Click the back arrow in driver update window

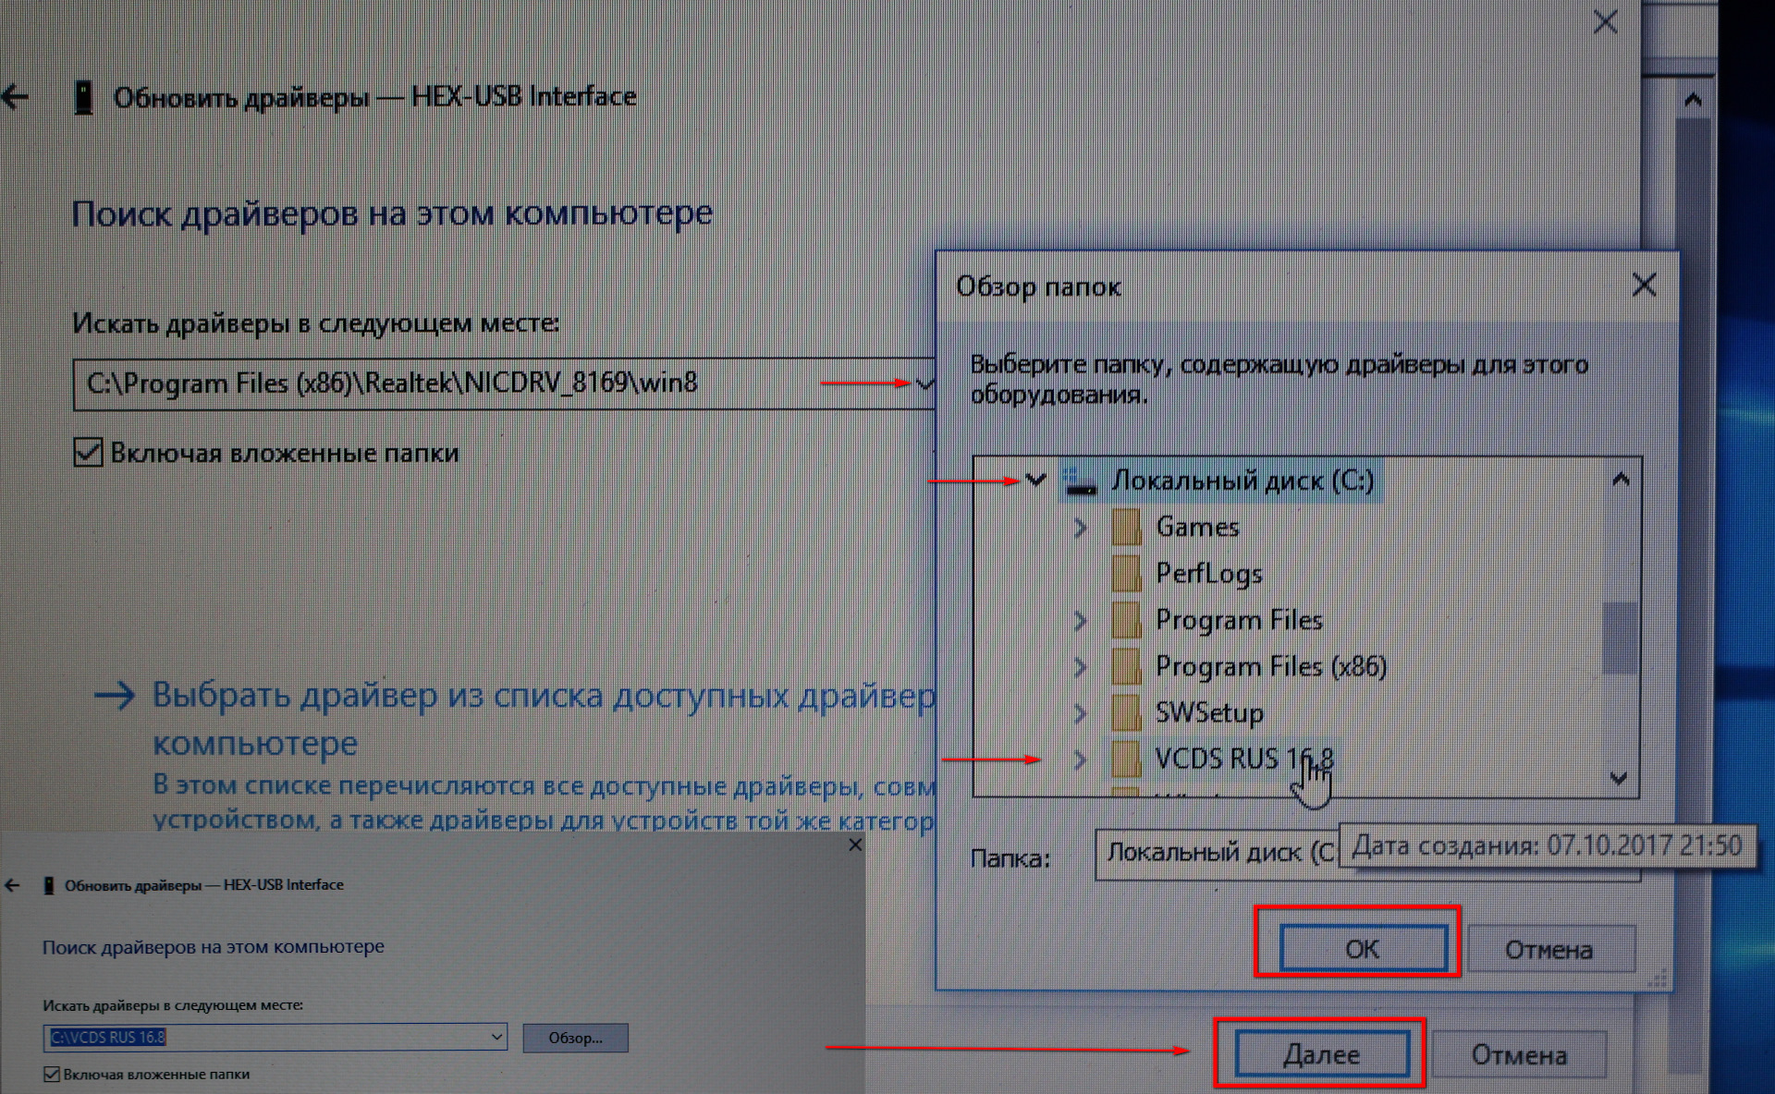(x=16, y=97)
